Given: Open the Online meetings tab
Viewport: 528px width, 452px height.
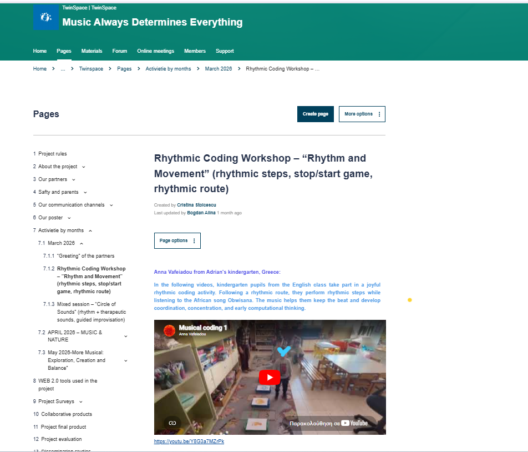Looking at the screenshot, I should point(155,51).
